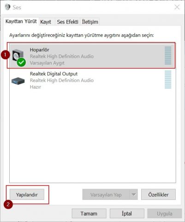Screen dimensions: 185x222
Task: Open the Varsayılan Yap dropdown arrow
Action: (134, 194)
